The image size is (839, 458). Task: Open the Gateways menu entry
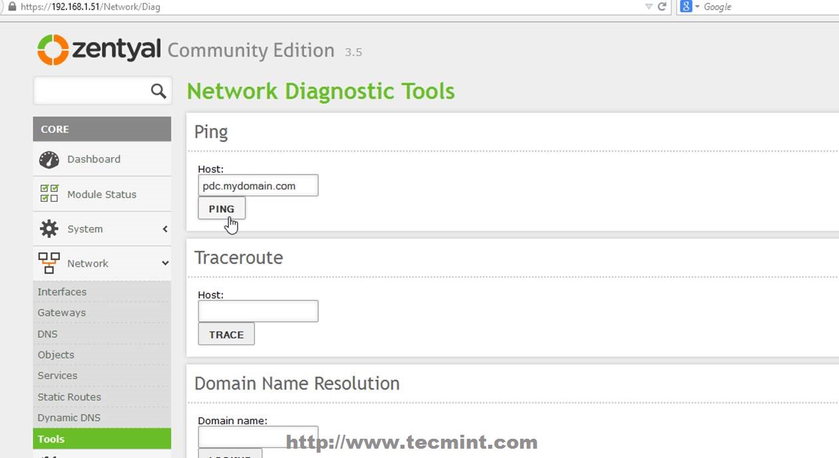62,313
